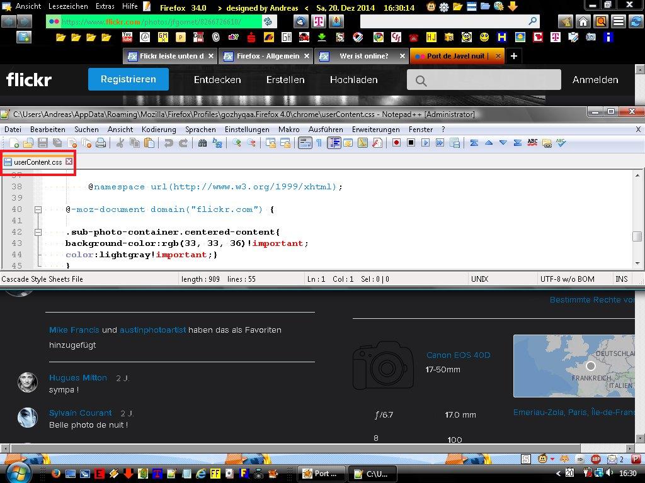Screen dimensions: 645x483
Task: Toggle the indent guide button
Action: pyautogui.click(x=334, y=143)
